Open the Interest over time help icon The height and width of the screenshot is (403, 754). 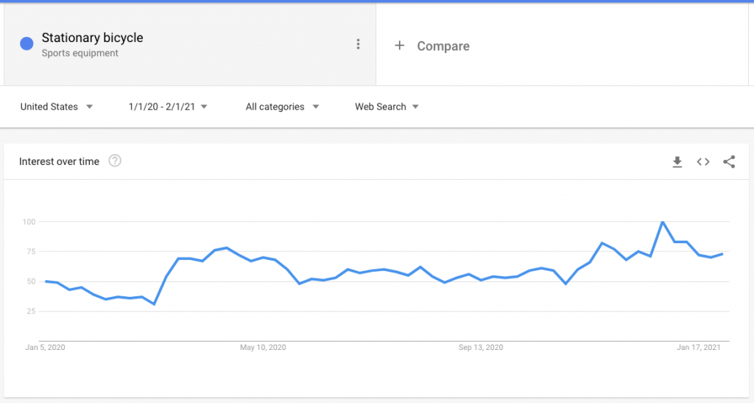tap(115, 161)
